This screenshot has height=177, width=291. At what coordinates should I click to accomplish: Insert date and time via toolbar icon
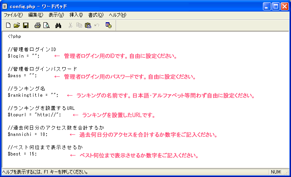(x=108, y=25)
